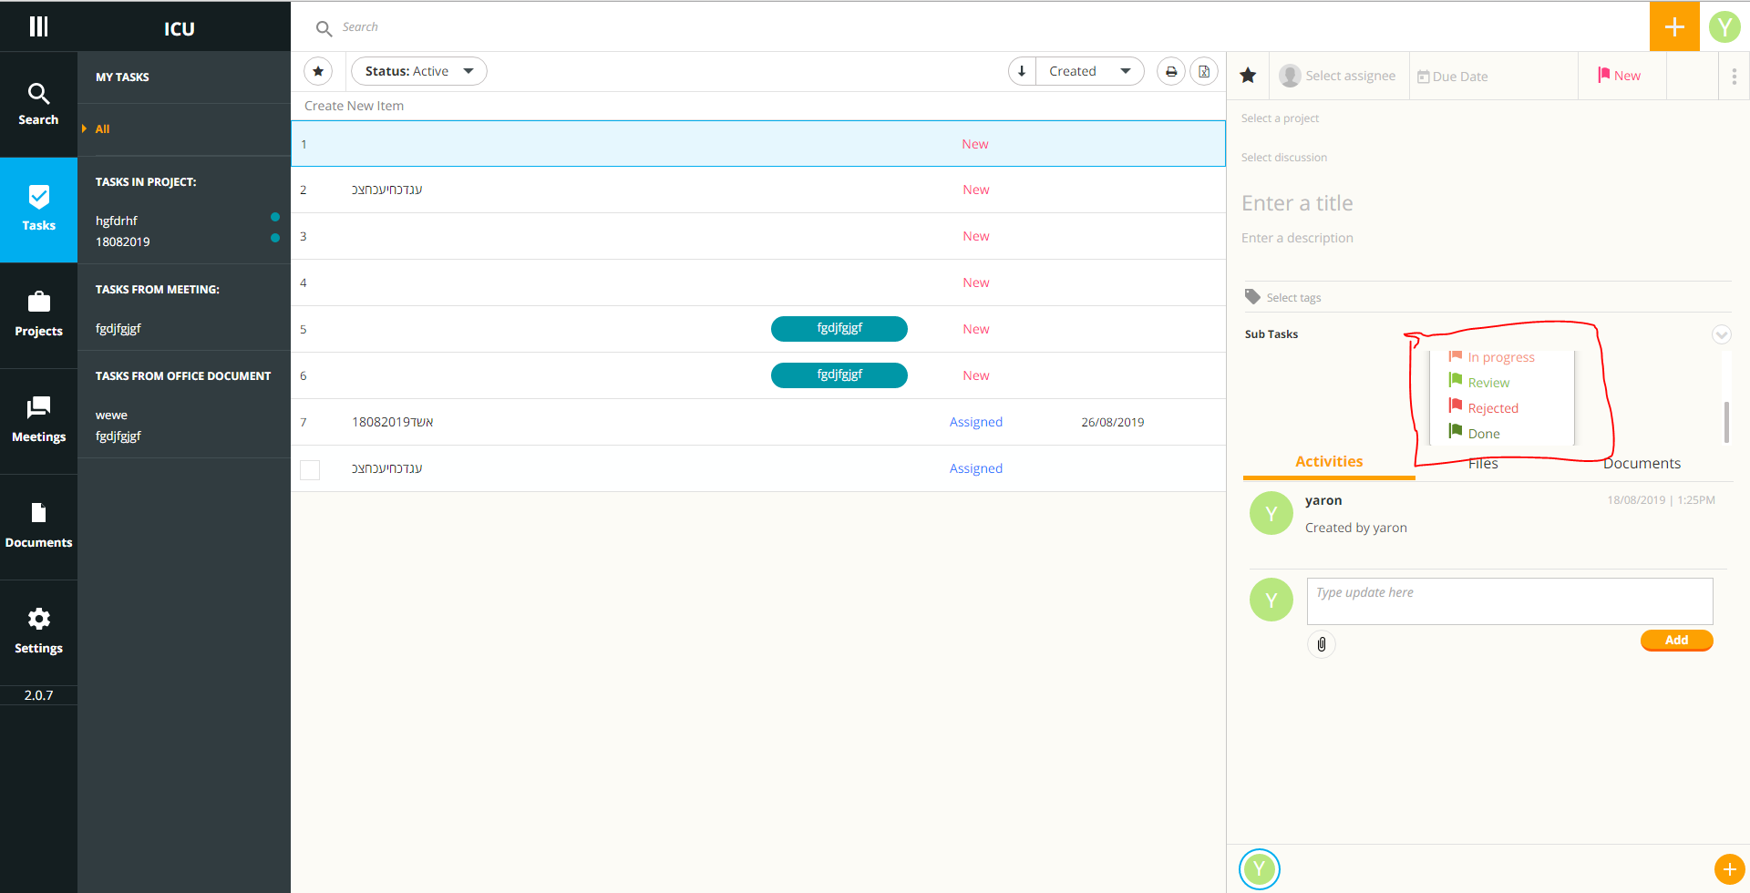1750x893 pixels.
Task: Open the Documents section from sidebar
Action: [x=38, y=526]
